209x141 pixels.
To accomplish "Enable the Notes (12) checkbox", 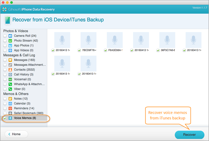I will tap(5, 99).
